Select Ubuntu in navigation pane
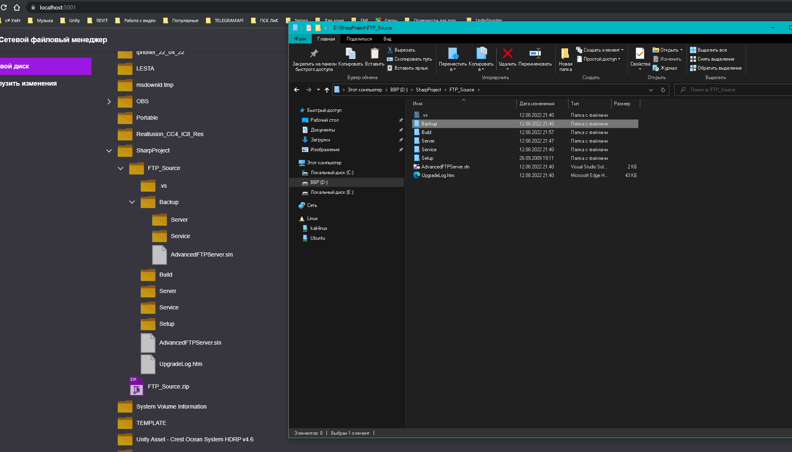The width and height of the screenshot is (792, 452). pyautogui.click(x=317, y=238)
